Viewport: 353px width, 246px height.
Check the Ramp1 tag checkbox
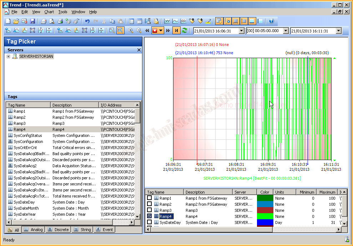pos(150,198)
